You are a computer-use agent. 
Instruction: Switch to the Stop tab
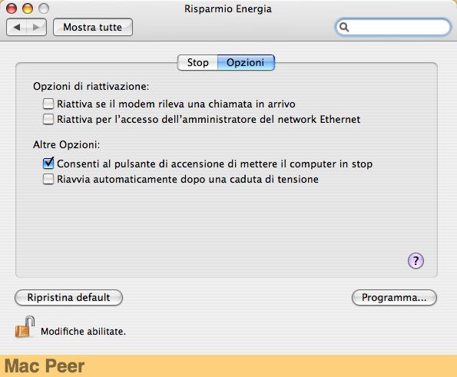pyautogui.click(x=197, y=63)
